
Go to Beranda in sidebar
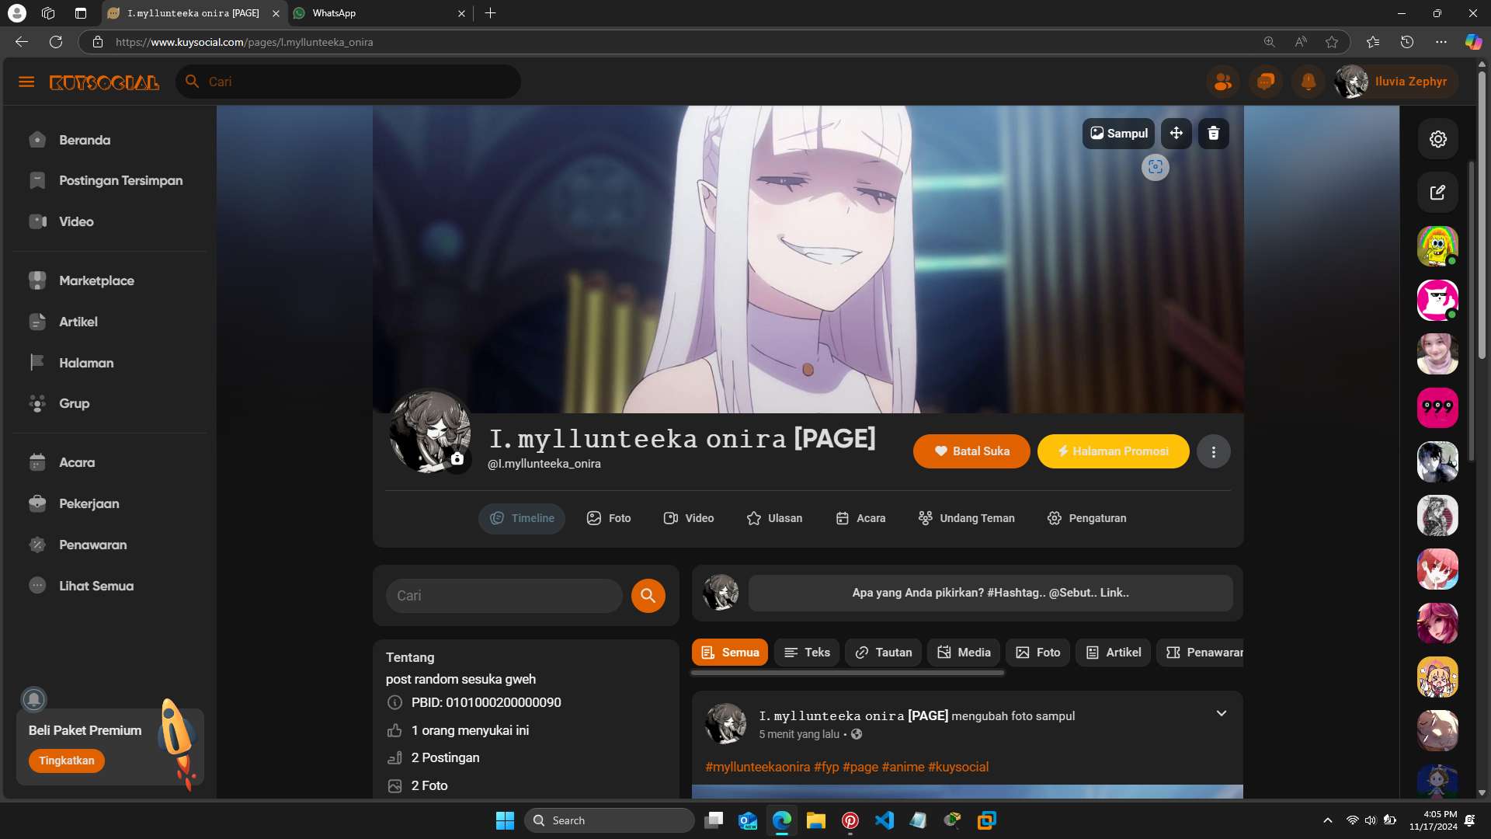[85, 140]
